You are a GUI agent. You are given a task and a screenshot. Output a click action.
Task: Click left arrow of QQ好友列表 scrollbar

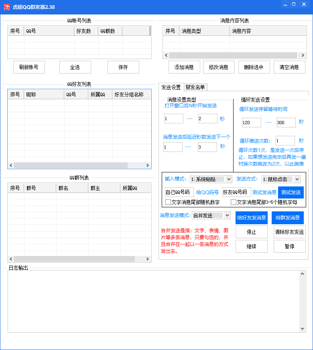(11, 166)
